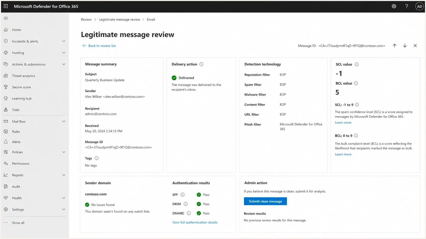
Task: Expand Hunting chevron
Action: coord(64,53)
